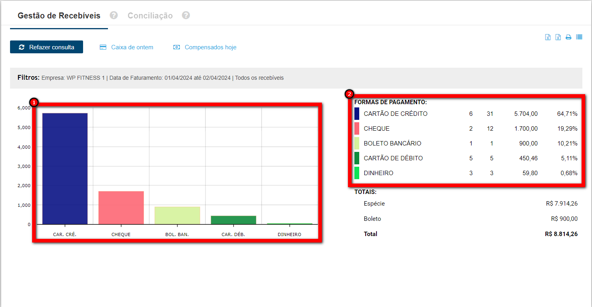Click the tall Cartão de Crédito chart bar
Viewport: 592px width, 307px height.
pos(65,168)
